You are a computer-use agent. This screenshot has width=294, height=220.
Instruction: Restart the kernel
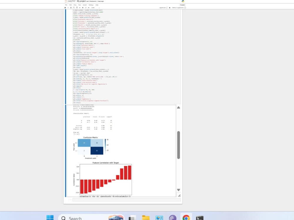click(x=86, y=8)
